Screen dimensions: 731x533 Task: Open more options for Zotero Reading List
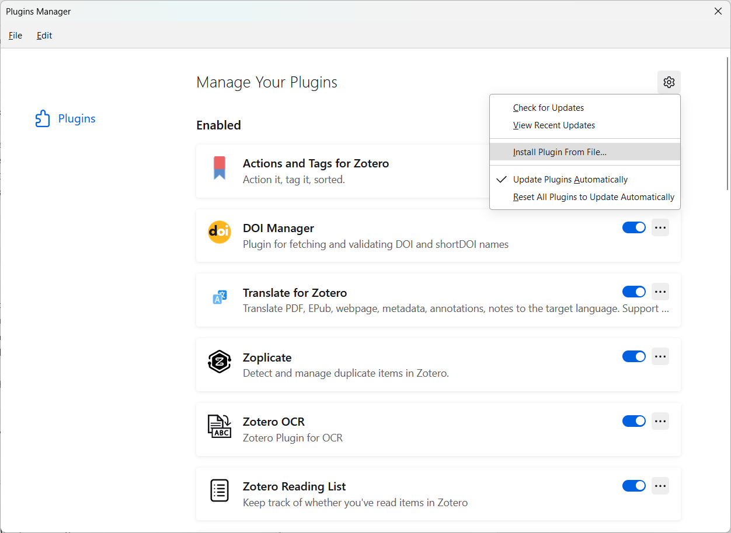pyautogui.click(x=660, y=486)
